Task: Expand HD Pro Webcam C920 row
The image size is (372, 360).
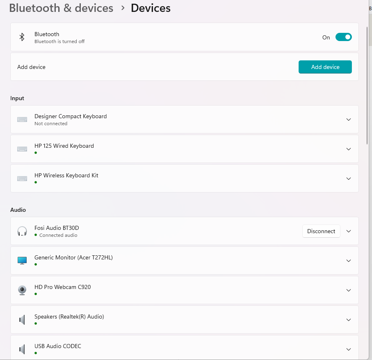Action: click(349, 290)
